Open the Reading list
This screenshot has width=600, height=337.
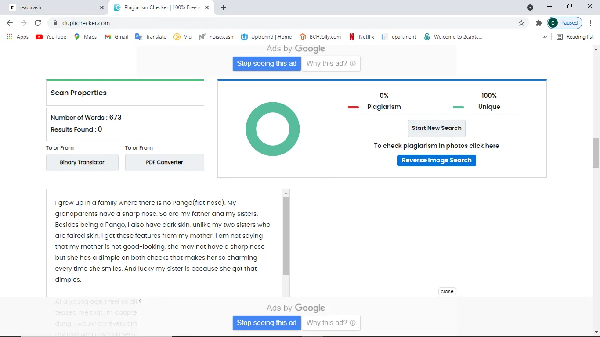pyautogui.click(x=575, y=37)
